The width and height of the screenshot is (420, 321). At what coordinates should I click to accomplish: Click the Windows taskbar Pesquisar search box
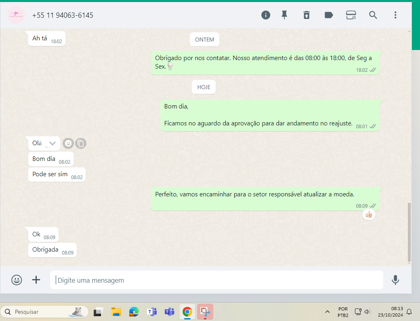click(44, 312)
